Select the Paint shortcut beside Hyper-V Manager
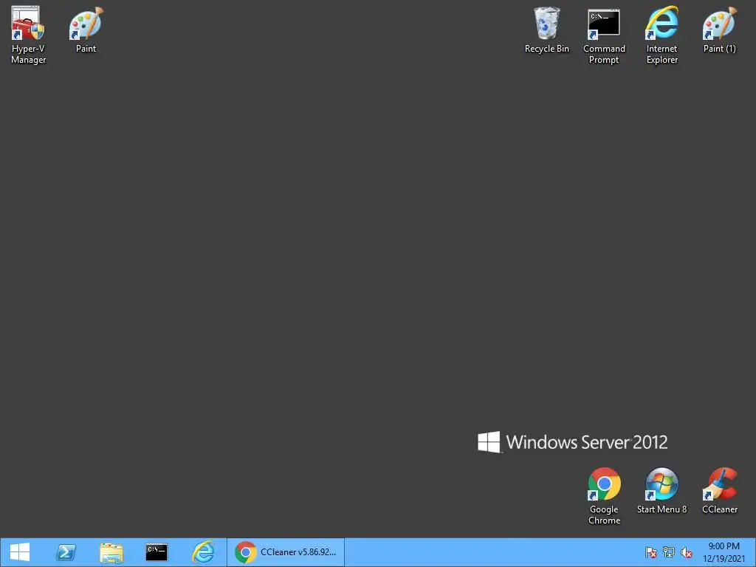 pyautogui.click(x=86, y=30)
